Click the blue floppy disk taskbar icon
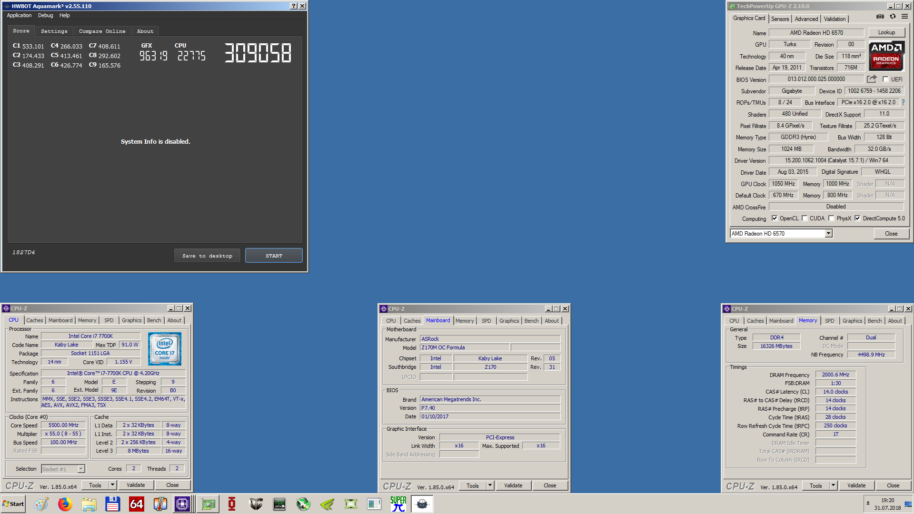 click(x=113, y=504)
